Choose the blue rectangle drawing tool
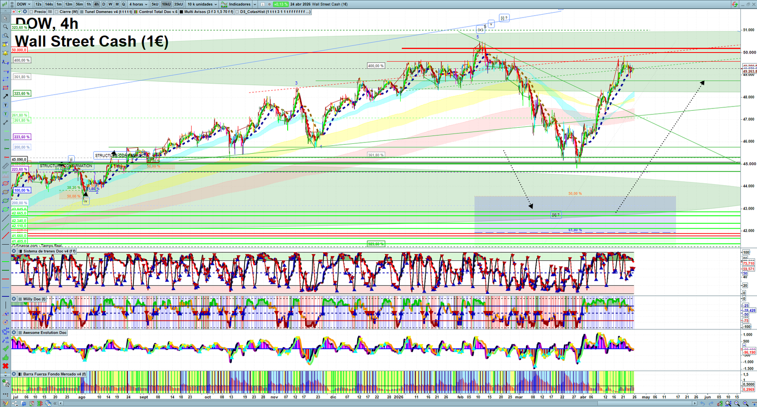The width and height of the screenshot is (757, 407). [x=5, y=79]
